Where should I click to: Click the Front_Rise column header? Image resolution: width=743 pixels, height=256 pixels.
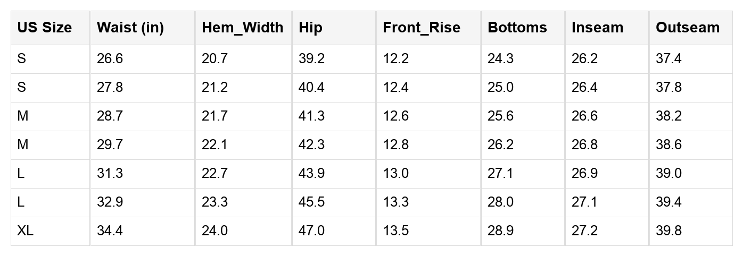[422, 28]
